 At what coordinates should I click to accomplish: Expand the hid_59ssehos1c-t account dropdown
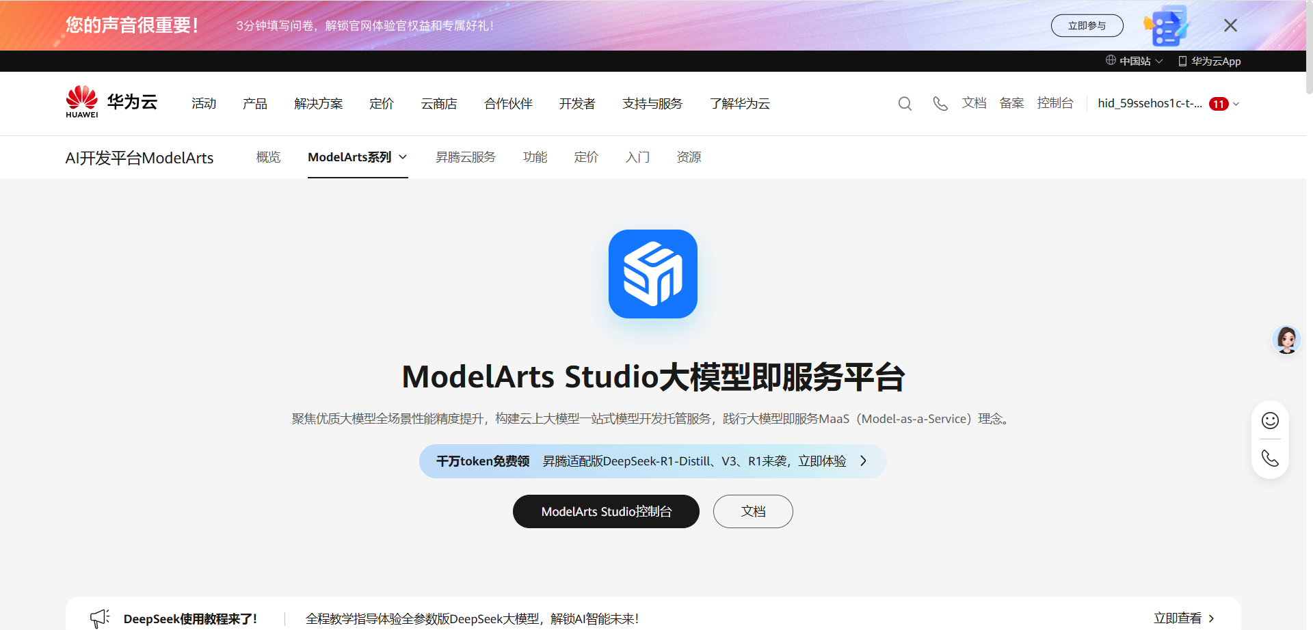click(x=1168, y=103)
